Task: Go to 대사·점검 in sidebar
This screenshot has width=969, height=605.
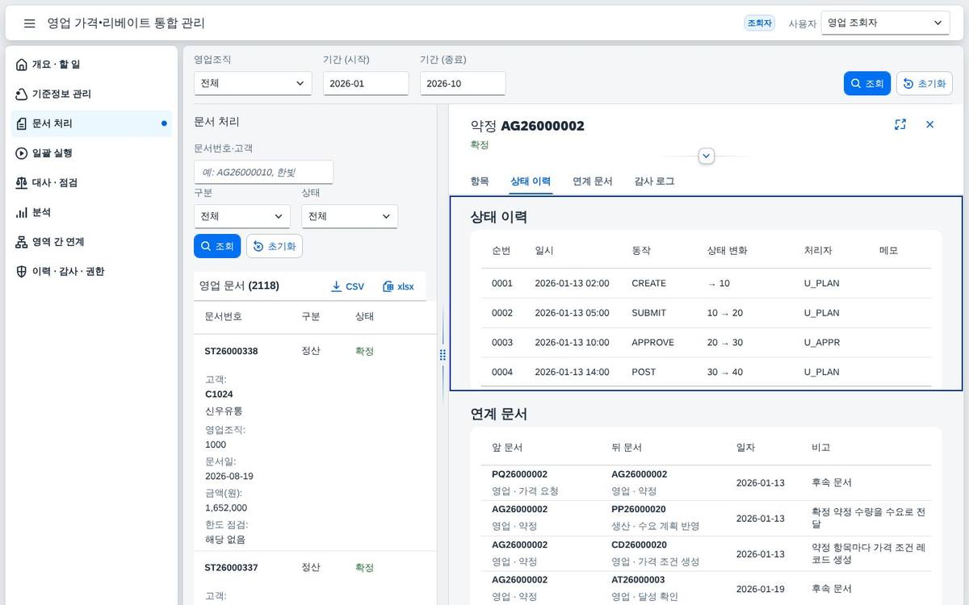Action: [92, 183]
